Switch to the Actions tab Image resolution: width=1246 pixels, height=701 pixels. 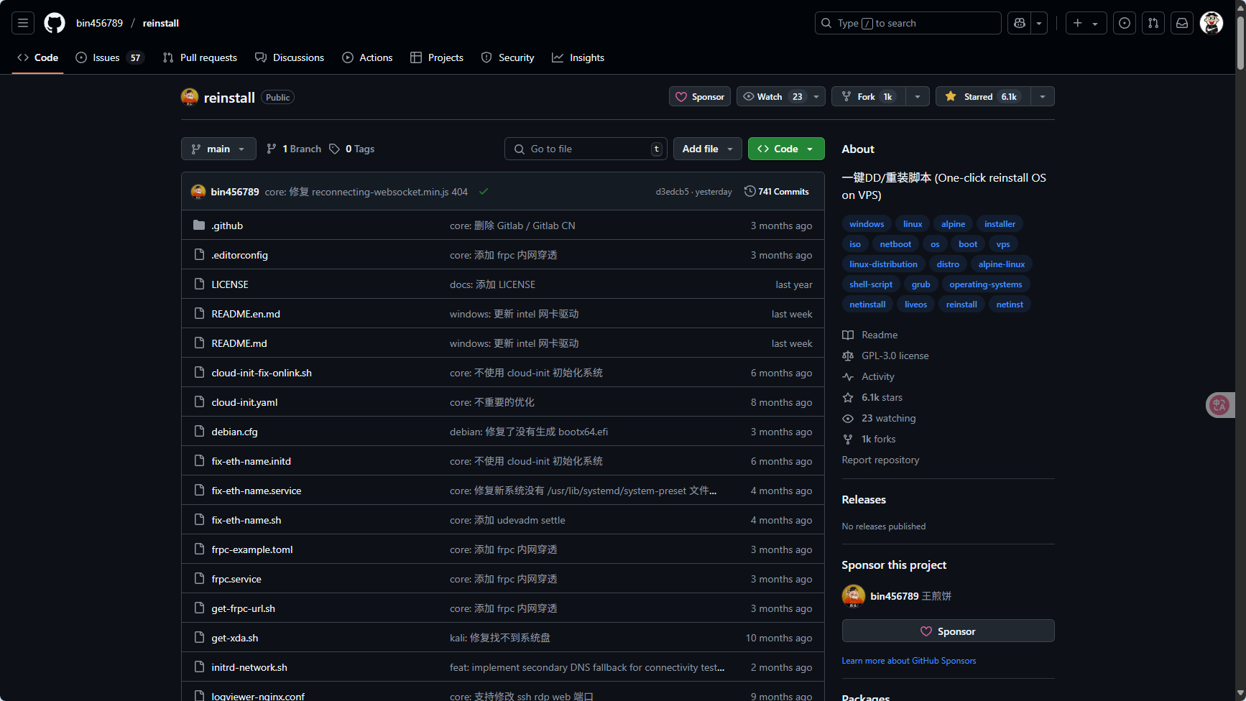[367, 57]
